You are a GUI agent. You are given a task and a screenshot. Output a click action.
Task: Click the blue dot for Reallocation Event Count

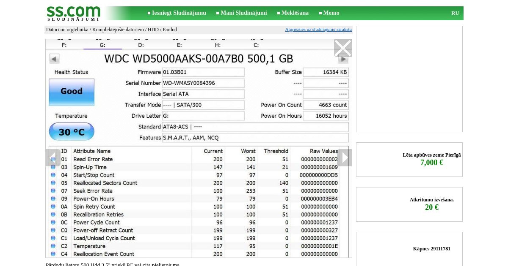pyautogui.click(x=53, y=254)
